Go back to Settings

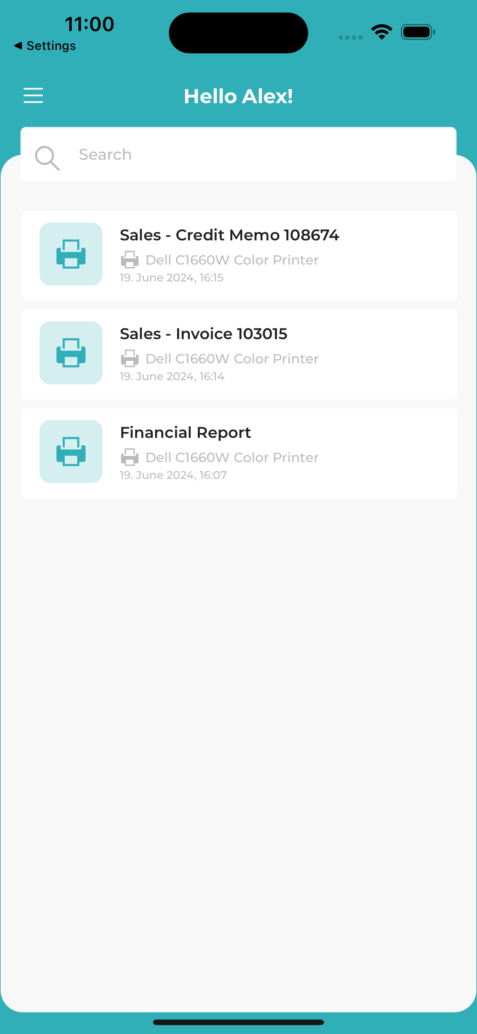point(45,46)
